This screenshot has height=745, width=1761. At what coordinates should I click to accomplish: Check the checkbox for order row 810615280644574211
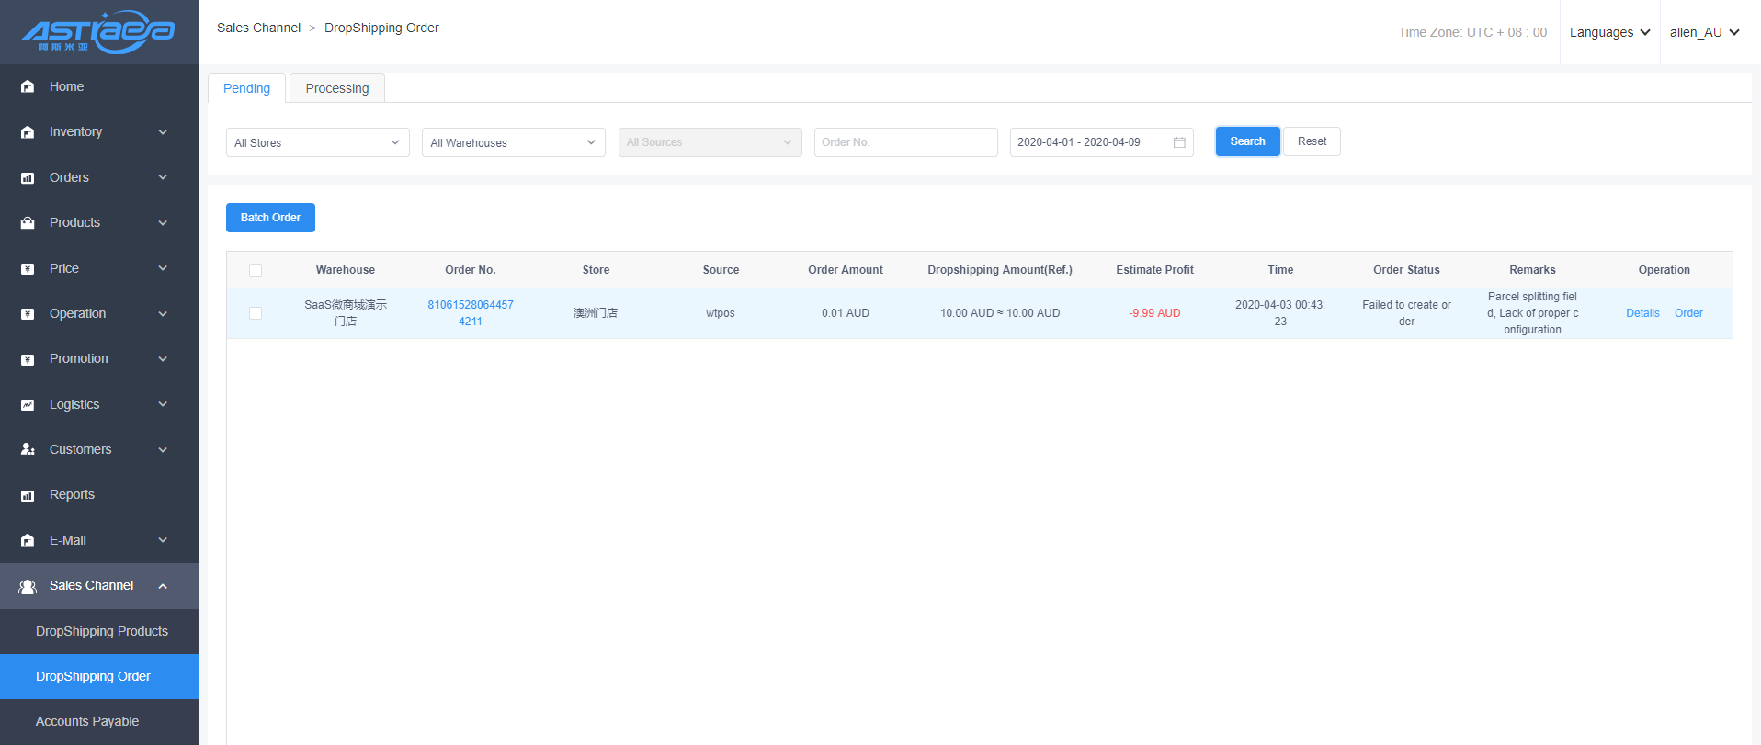tap(256, 313)
